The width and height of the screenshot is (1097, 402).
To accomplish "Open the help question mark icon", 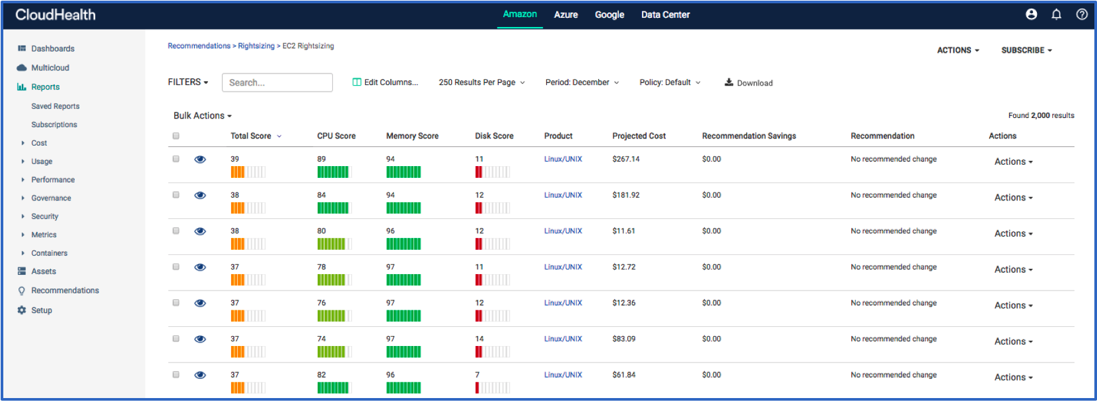I will pyautogui.click(x=1081, y=14).
